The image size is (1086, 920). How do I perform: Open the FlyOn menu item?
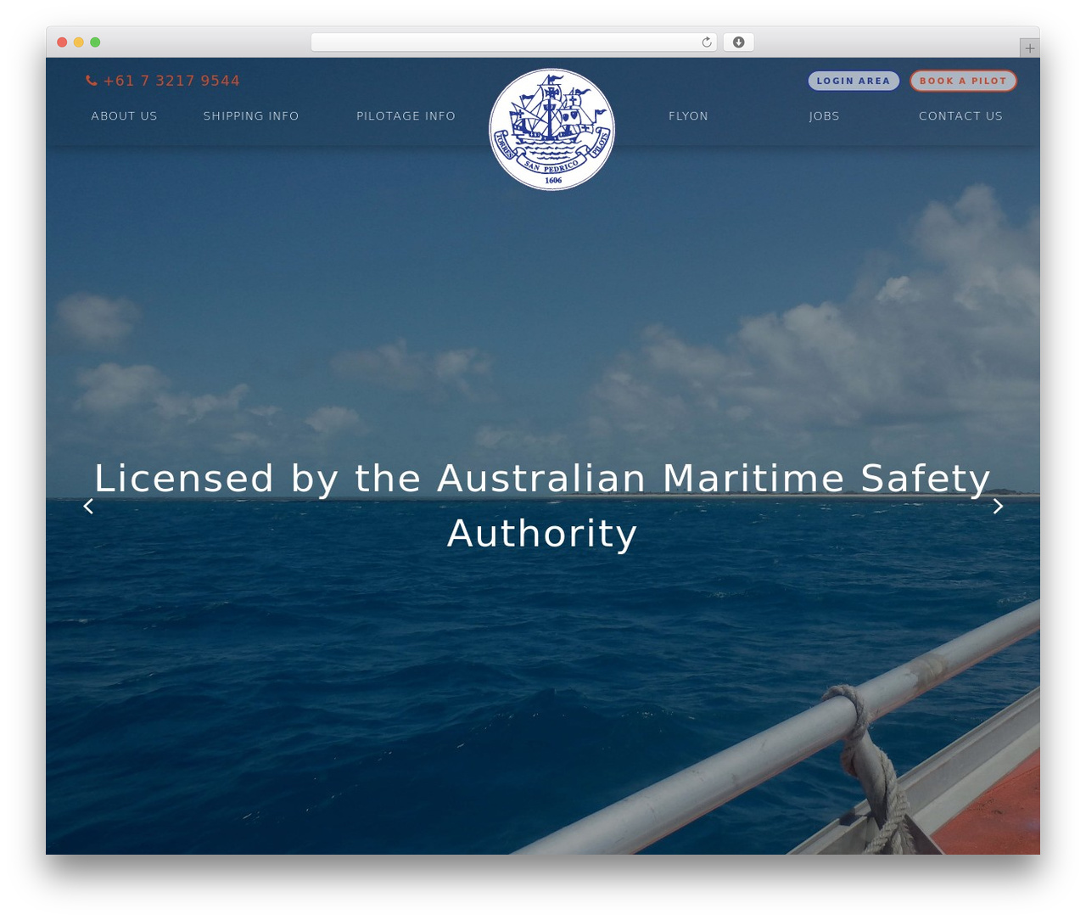click(x=688, y=116)
